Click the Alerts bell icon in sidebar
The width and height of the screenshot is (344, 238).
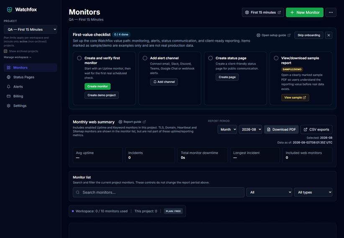click(x=8, y=87)
